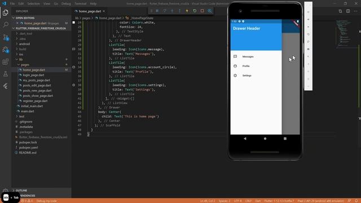Collapse the pages folder

(x=25, y=65)
